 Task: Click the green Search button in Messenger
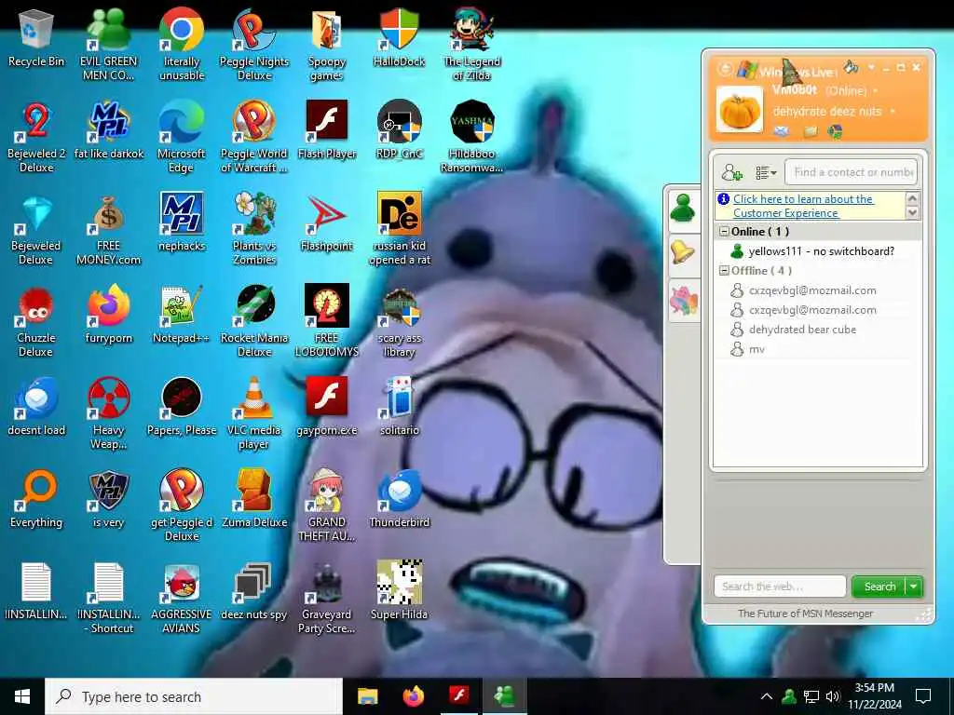coord(879,587)
